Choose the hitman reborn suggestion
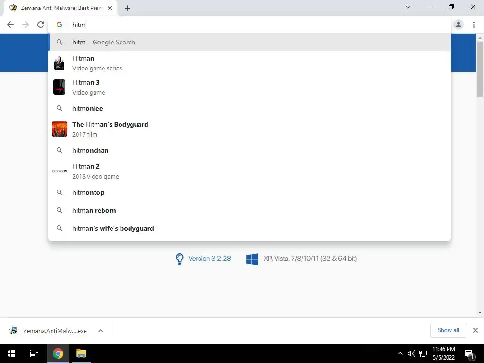Viewport: 484px width, 363px height. (x=250, y=210)
